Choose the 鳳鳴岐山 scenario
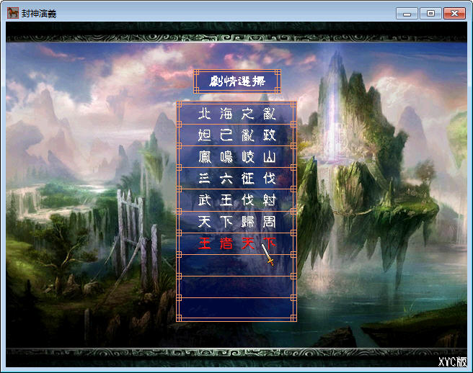Viewport: 473px width, 373px height. coord(236,157)
